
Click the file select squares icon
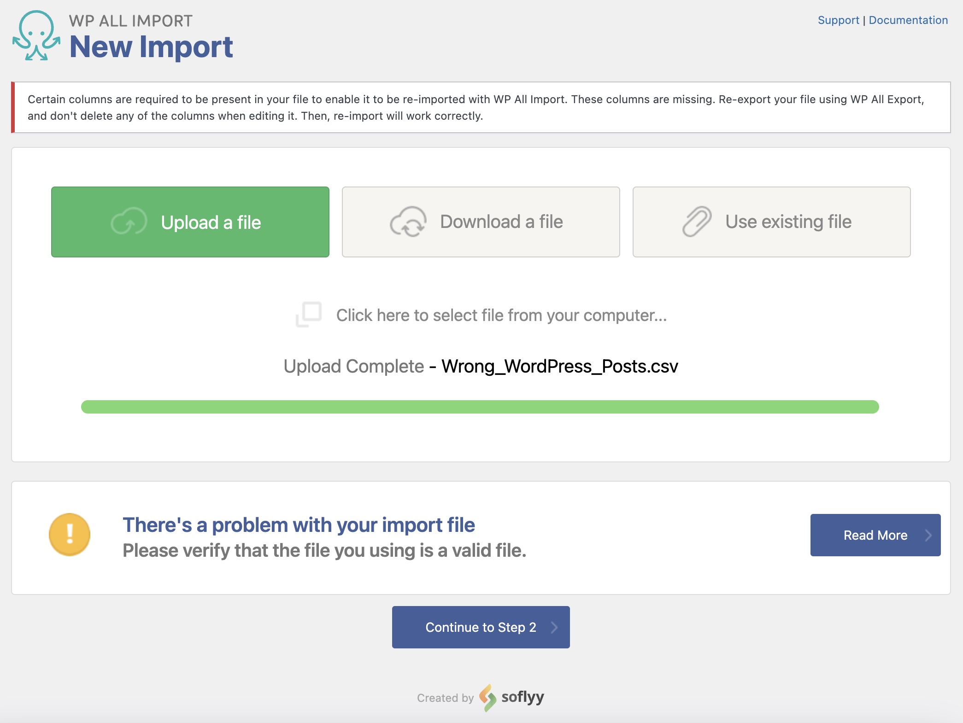coord(308,315)
